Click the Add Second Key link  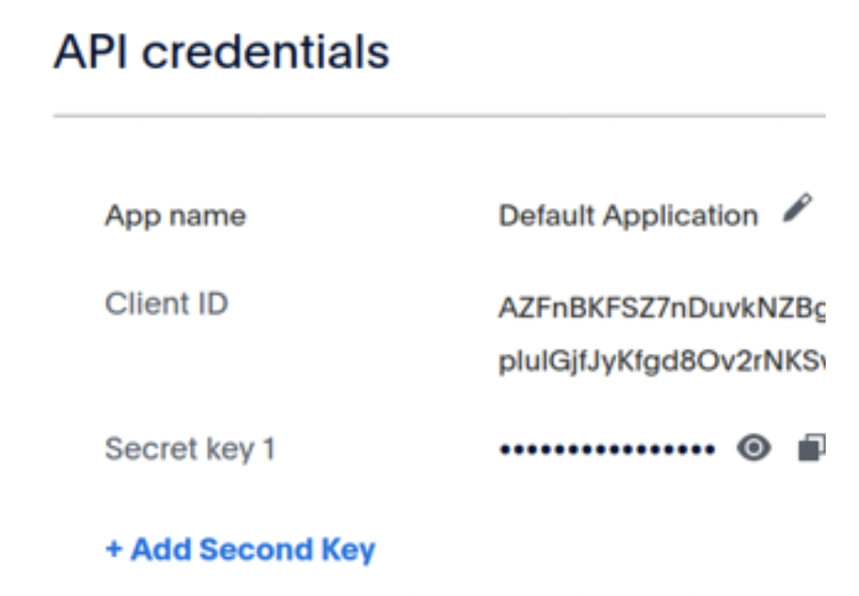click(x=241, y=549)
